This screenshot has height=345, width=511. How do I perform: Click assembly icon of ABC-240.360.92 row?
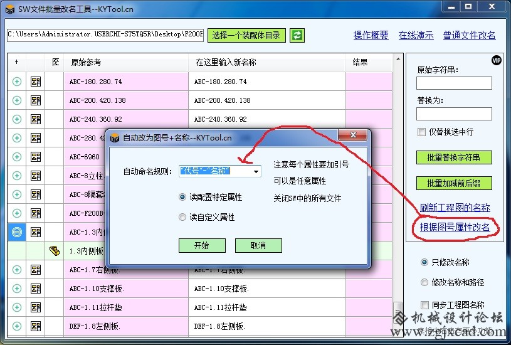tap(36, 119)
